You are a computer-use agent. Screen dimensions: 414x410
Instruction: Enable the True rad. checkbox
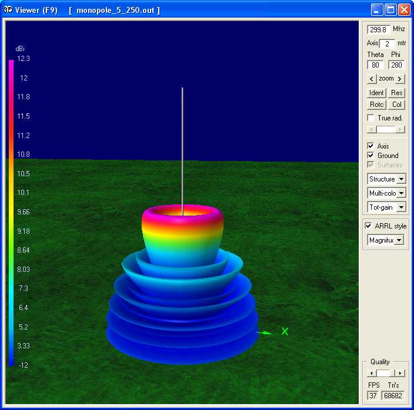coord(370,118)
